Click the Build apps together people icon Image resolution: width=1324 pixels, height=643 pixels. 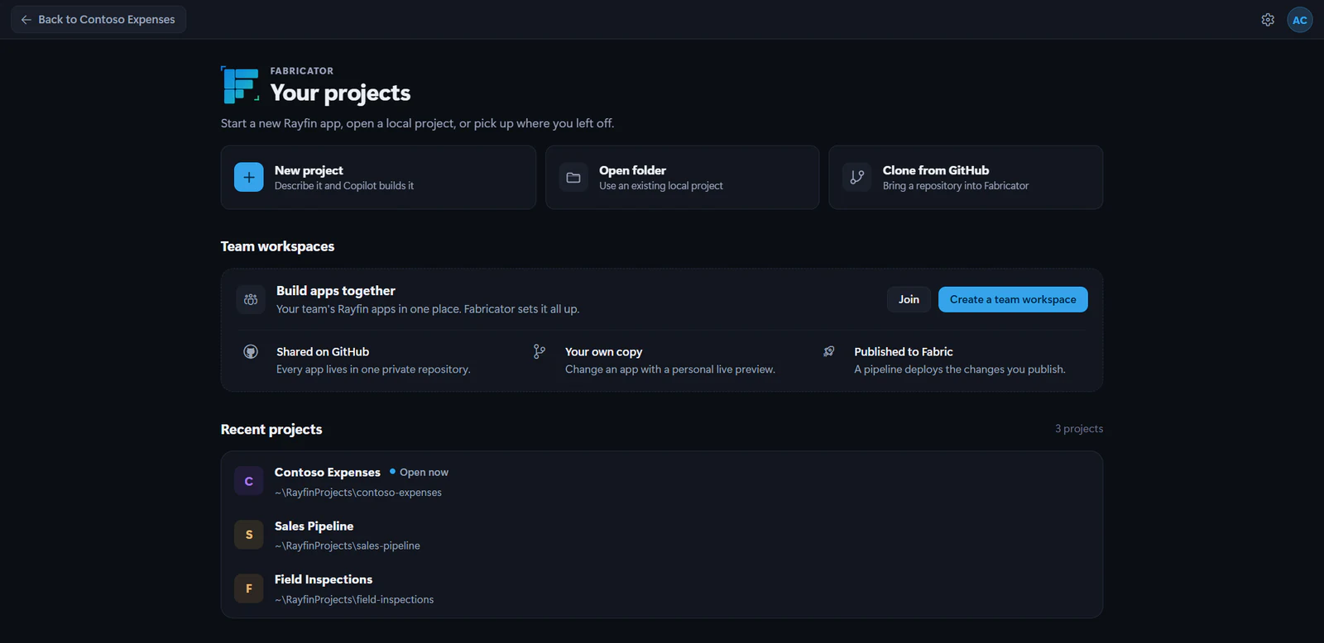click(x=251, y=299)
